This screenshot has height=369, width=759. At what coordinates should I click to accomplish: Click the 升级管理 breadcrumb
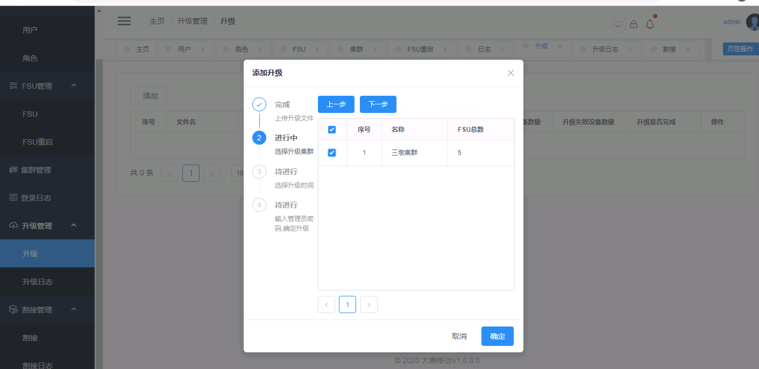pos(192,21)
